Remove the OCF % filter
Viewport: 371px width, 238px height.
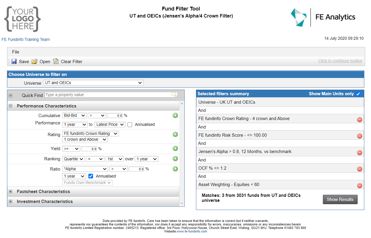tap(359, 169)
